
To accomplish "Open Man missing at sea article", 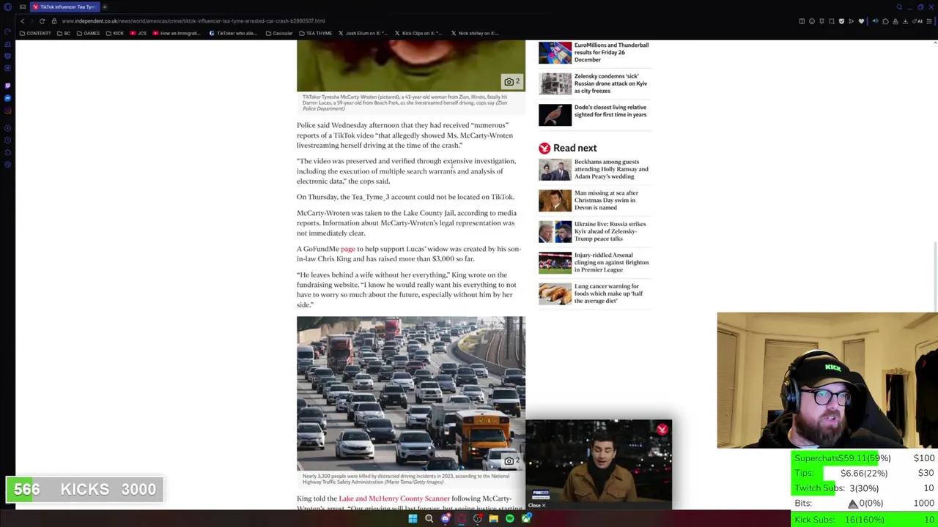I will point(606,200).
